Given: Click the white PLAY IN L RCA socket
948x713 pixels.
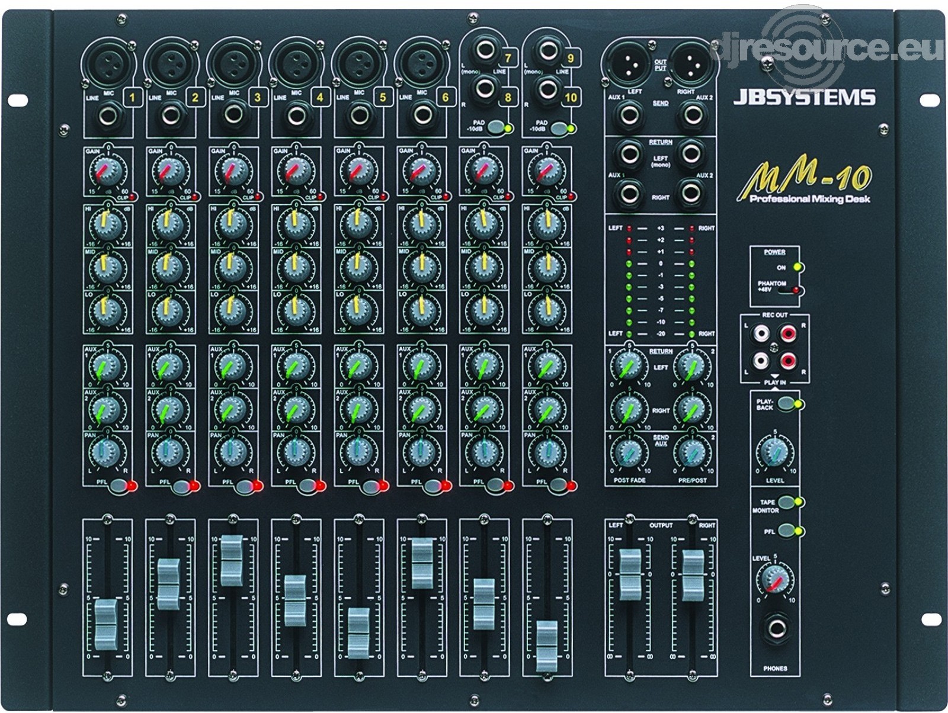Looking at the screenshot, I should coord(760,360).
